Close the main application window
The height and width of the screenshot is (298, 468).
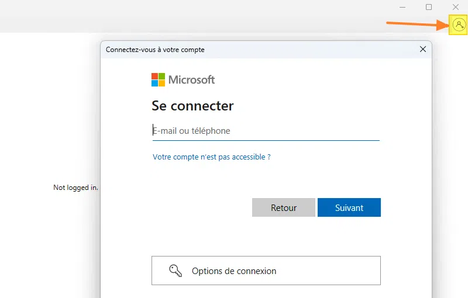coord(456,7)
